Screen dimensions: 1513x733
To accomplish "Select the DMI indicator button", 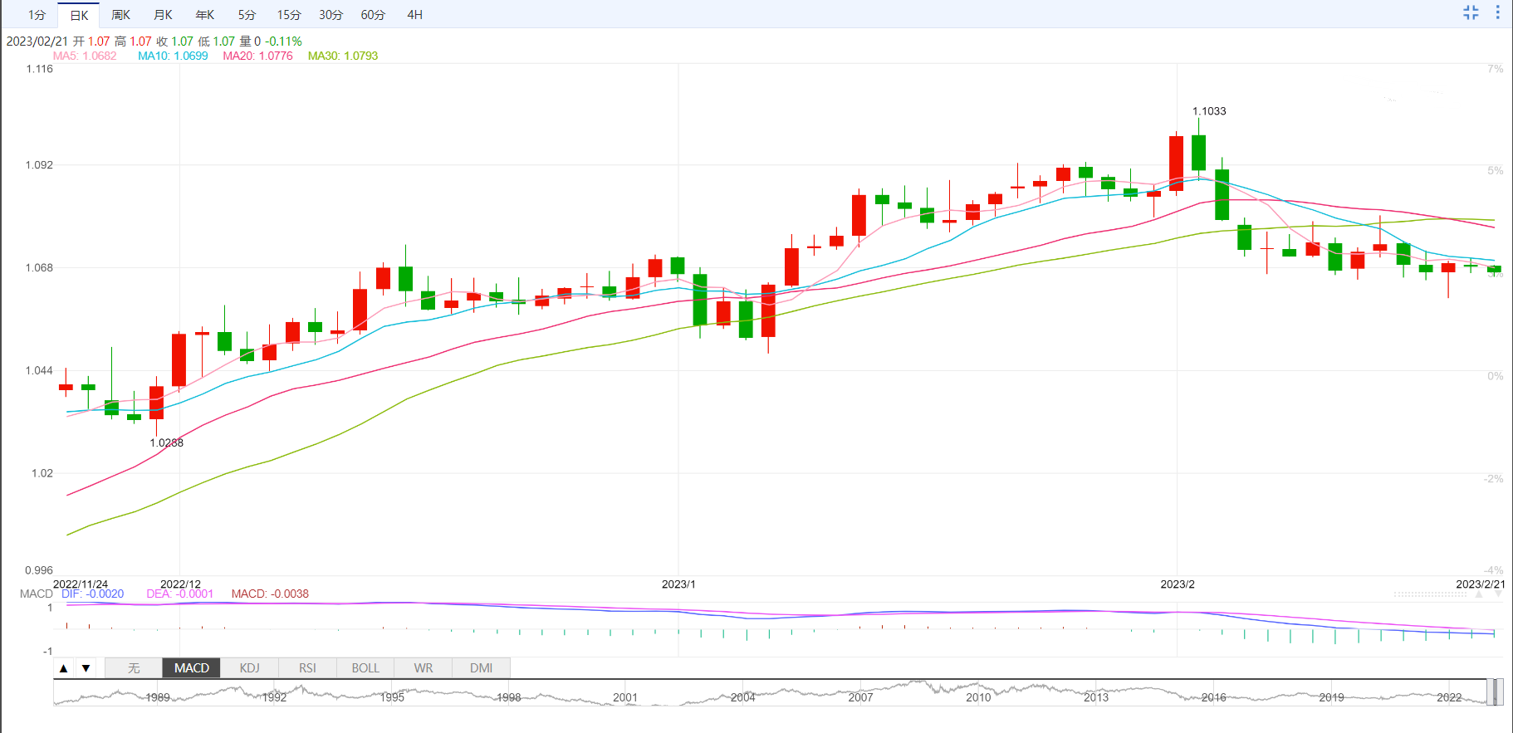I will [x=481, y=668].
